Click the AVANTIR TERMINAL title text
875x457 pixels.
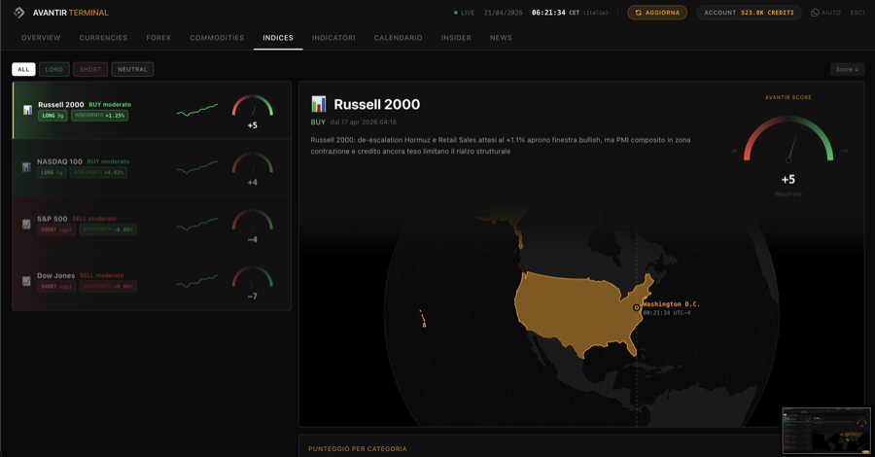pos(71,13)
